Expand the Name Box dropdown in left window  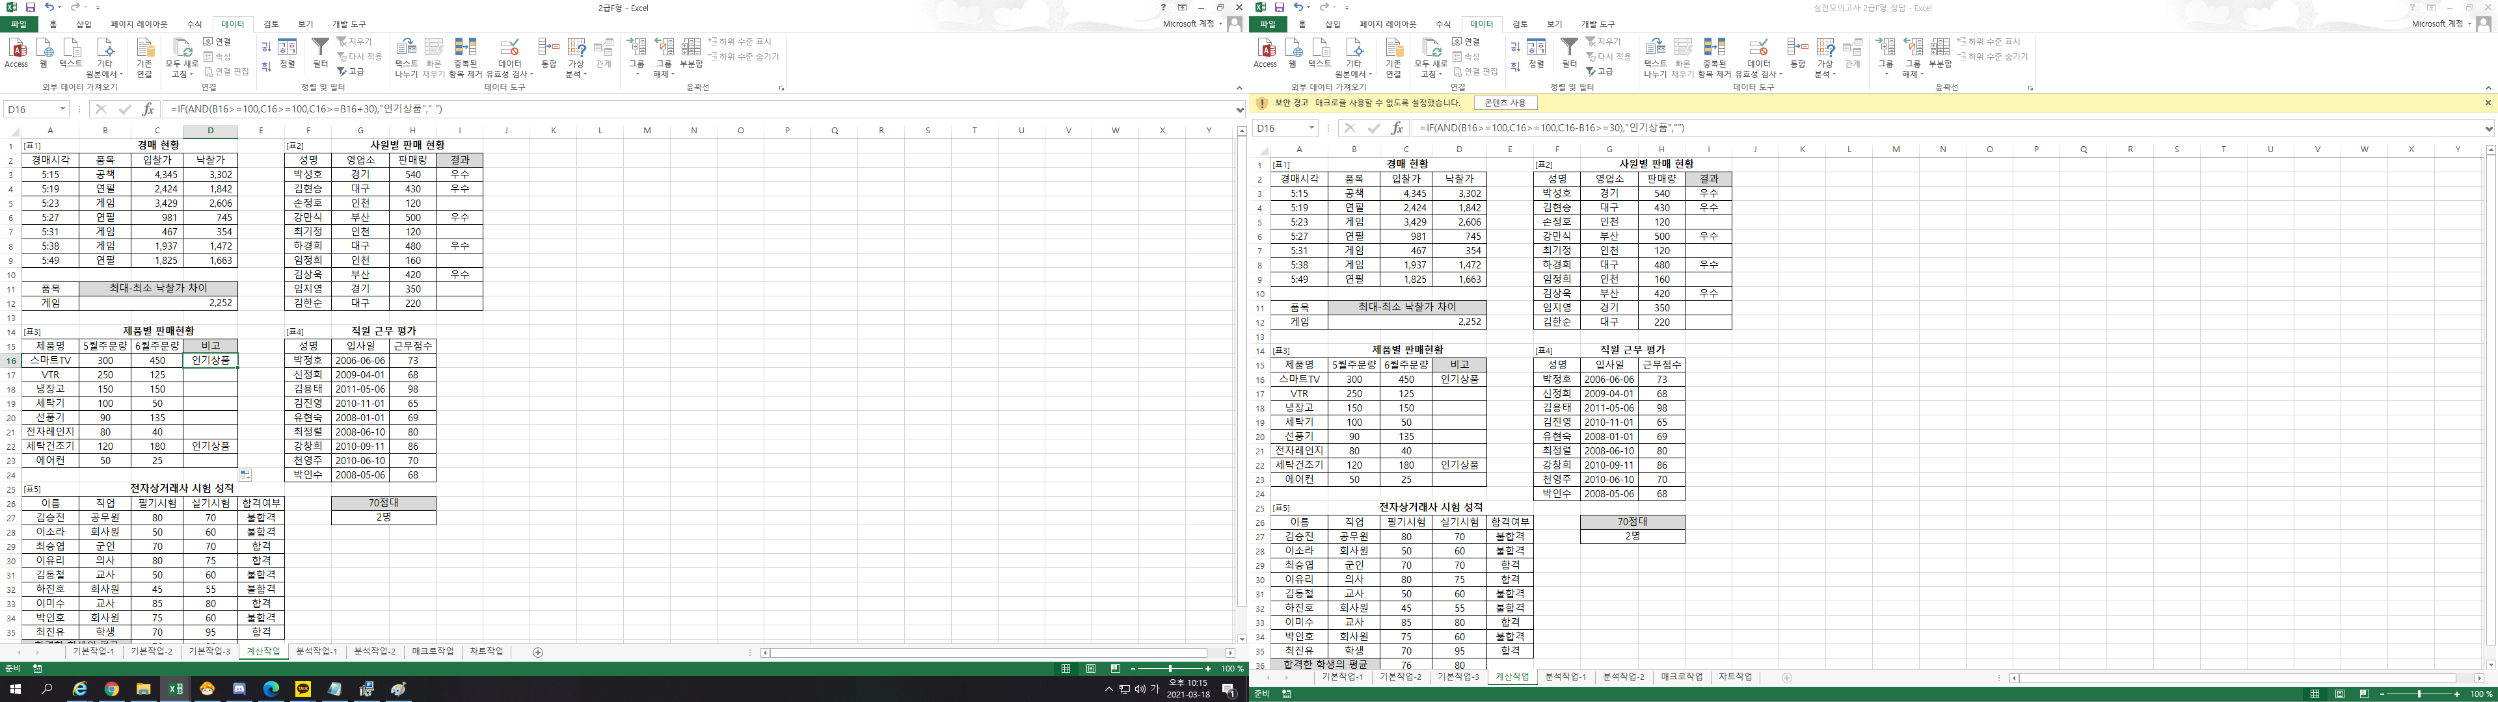(x=62, y=110)
